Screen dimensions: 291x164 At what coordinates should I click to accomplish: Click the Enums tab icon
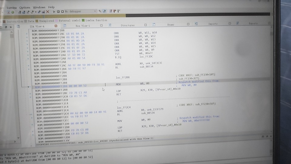pyautogui.click(x=154, y=25)
